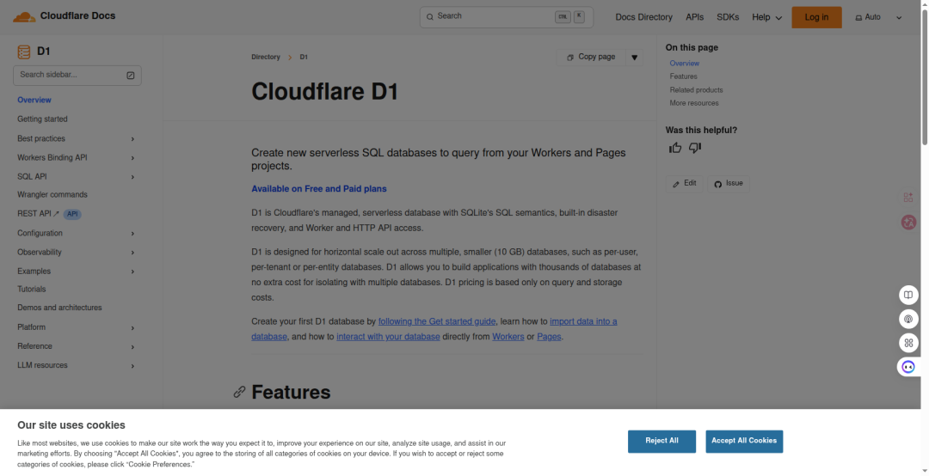Image resolution: width=929 pixels, height=476 pixels.
Task: Expand the Reference sidebar section
Action: coord(132,347)
